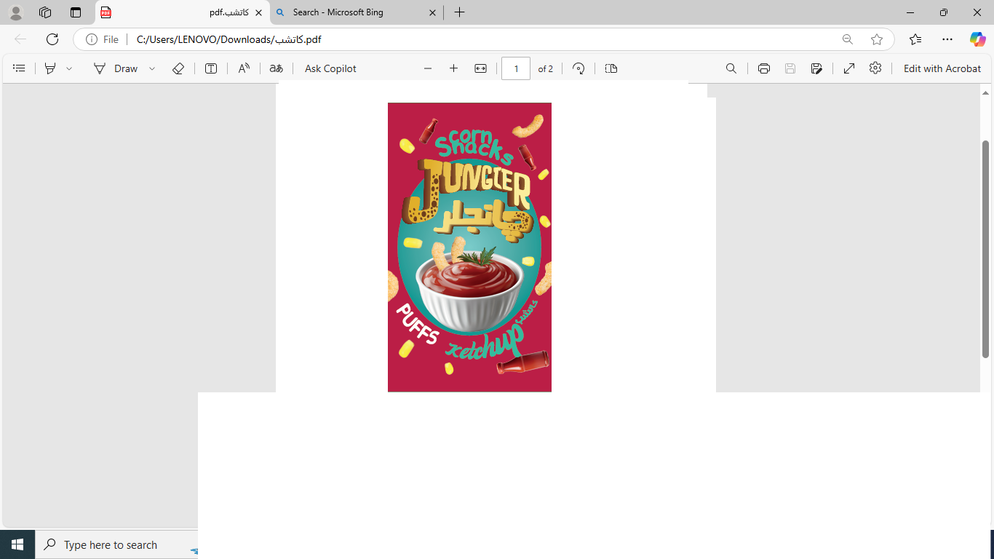The height and width of the screenshot is (559, 994).
Task: Toggle Page view layout button
Action: 611,68
